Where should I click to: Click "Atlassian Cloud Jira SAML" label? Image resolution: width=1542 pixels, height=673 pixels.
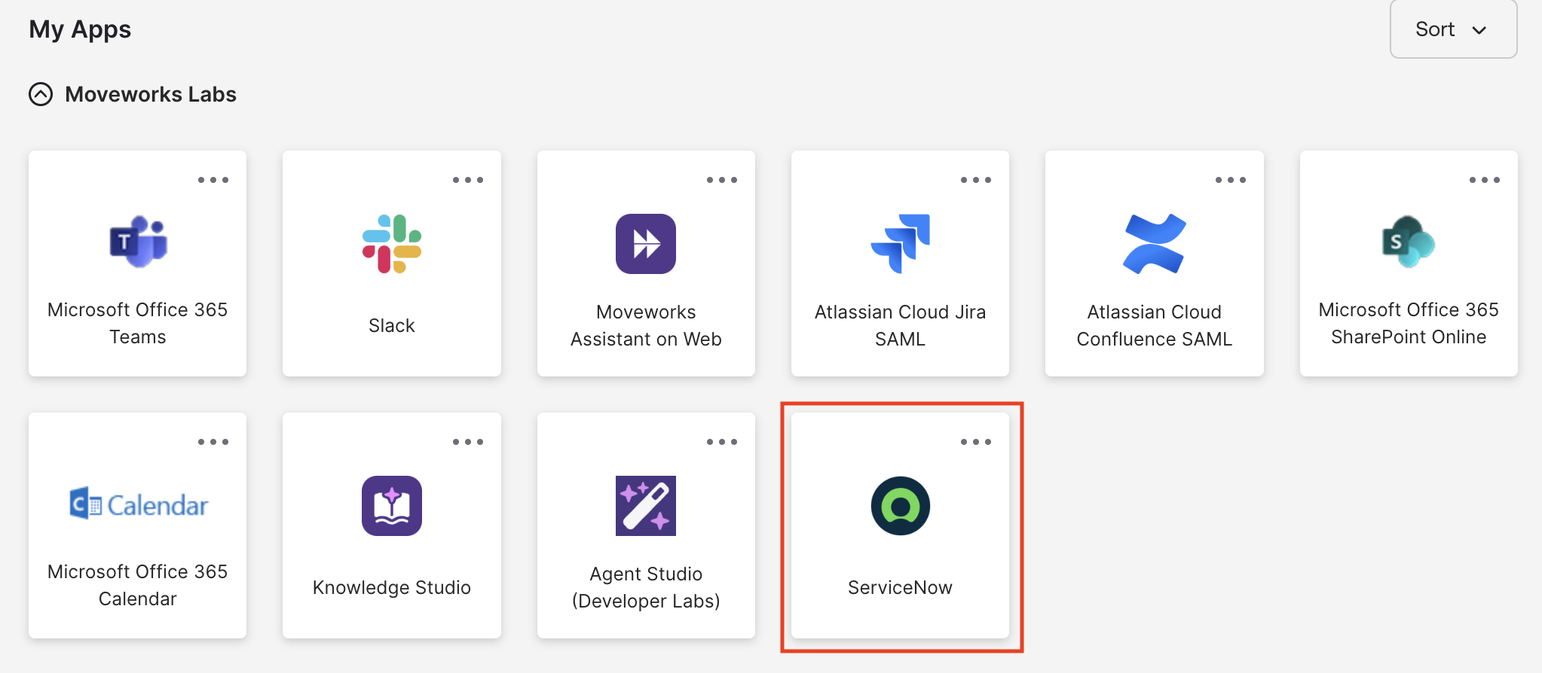901,325
